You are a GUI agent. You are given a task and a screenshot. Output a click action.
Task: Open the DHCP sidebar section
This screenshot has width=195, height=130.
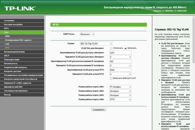click(22, 56)
